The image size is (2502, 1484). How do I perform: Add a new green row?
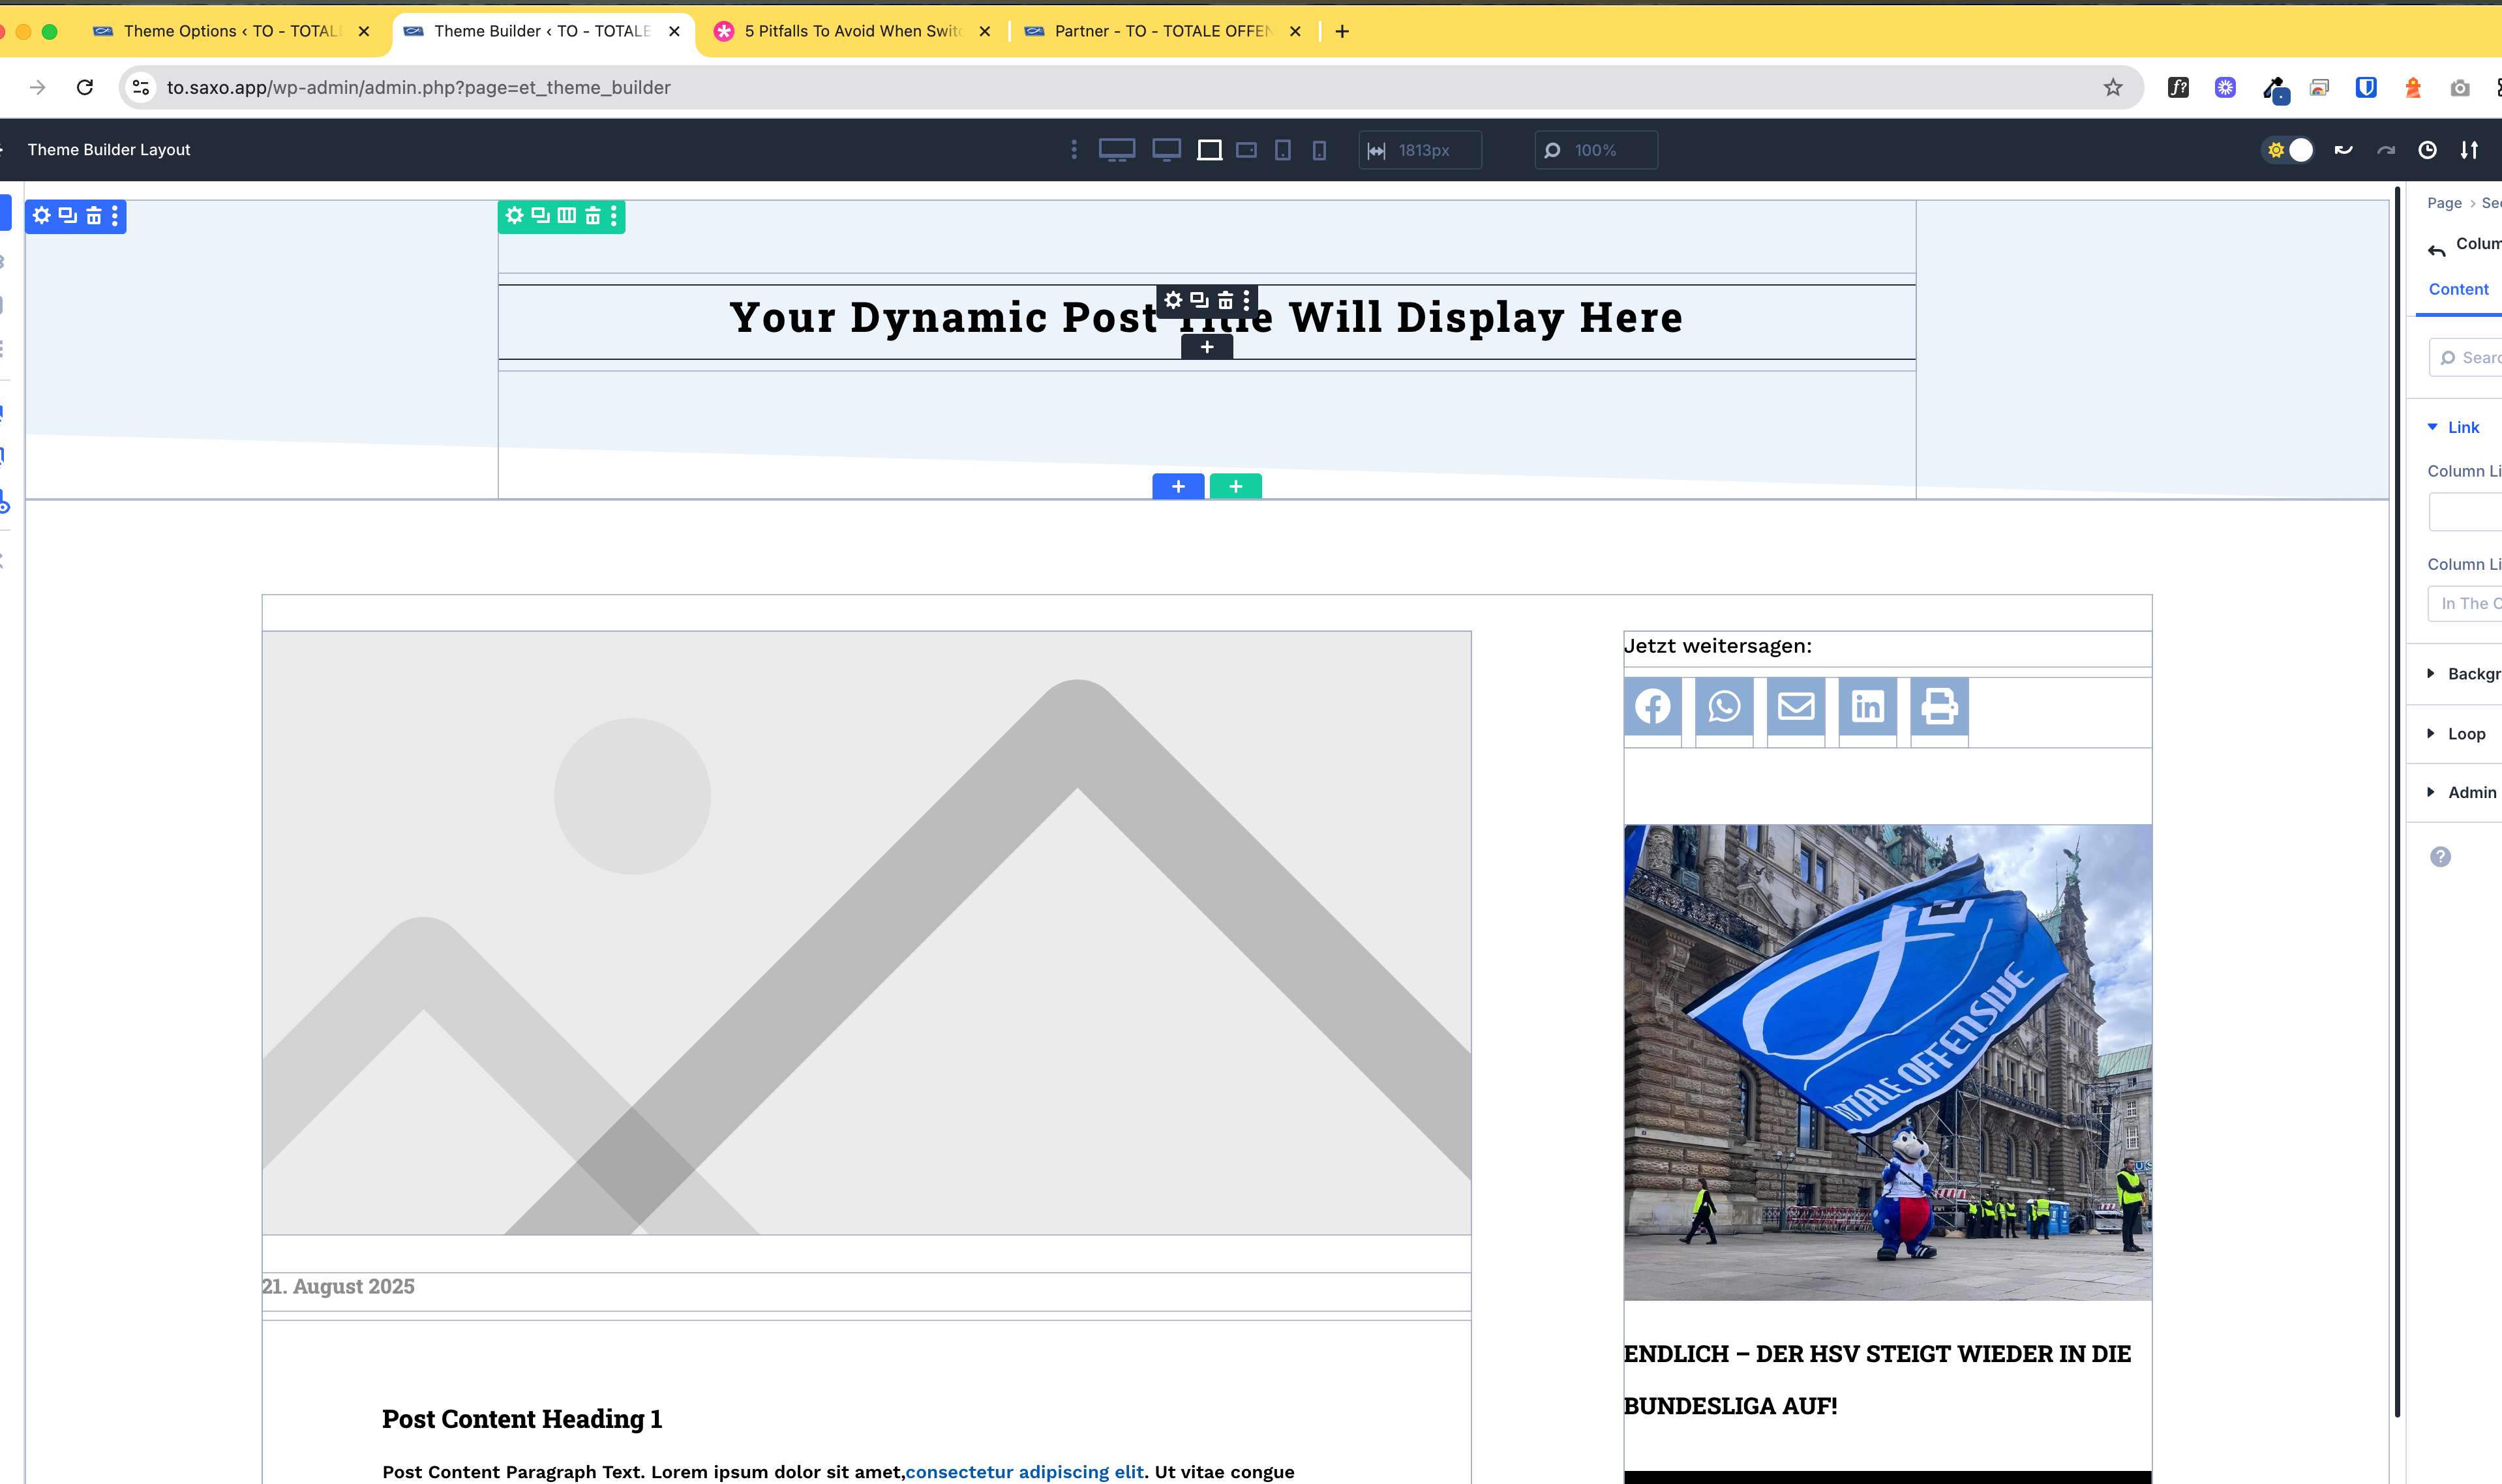click(x=1235, y=486)
